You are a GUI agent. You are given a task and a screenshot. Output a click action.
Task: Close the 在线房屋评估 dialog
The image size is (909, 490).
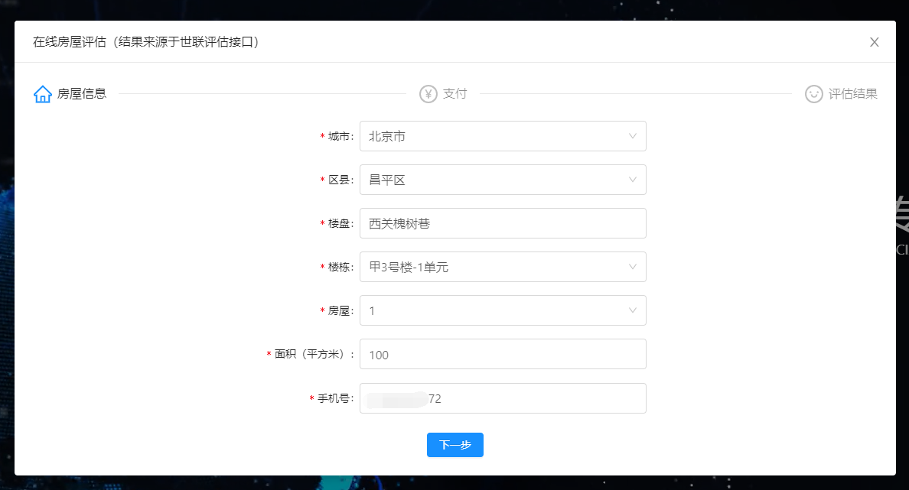click(875, 42)
